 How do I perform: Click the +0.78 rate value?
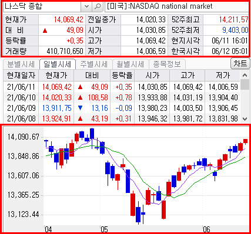coord(123,97)
